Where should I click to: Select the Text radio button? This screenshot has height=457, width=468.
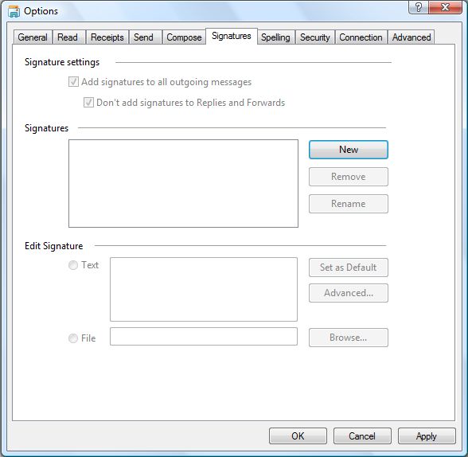pyautogui.click(x=73, y=265)
